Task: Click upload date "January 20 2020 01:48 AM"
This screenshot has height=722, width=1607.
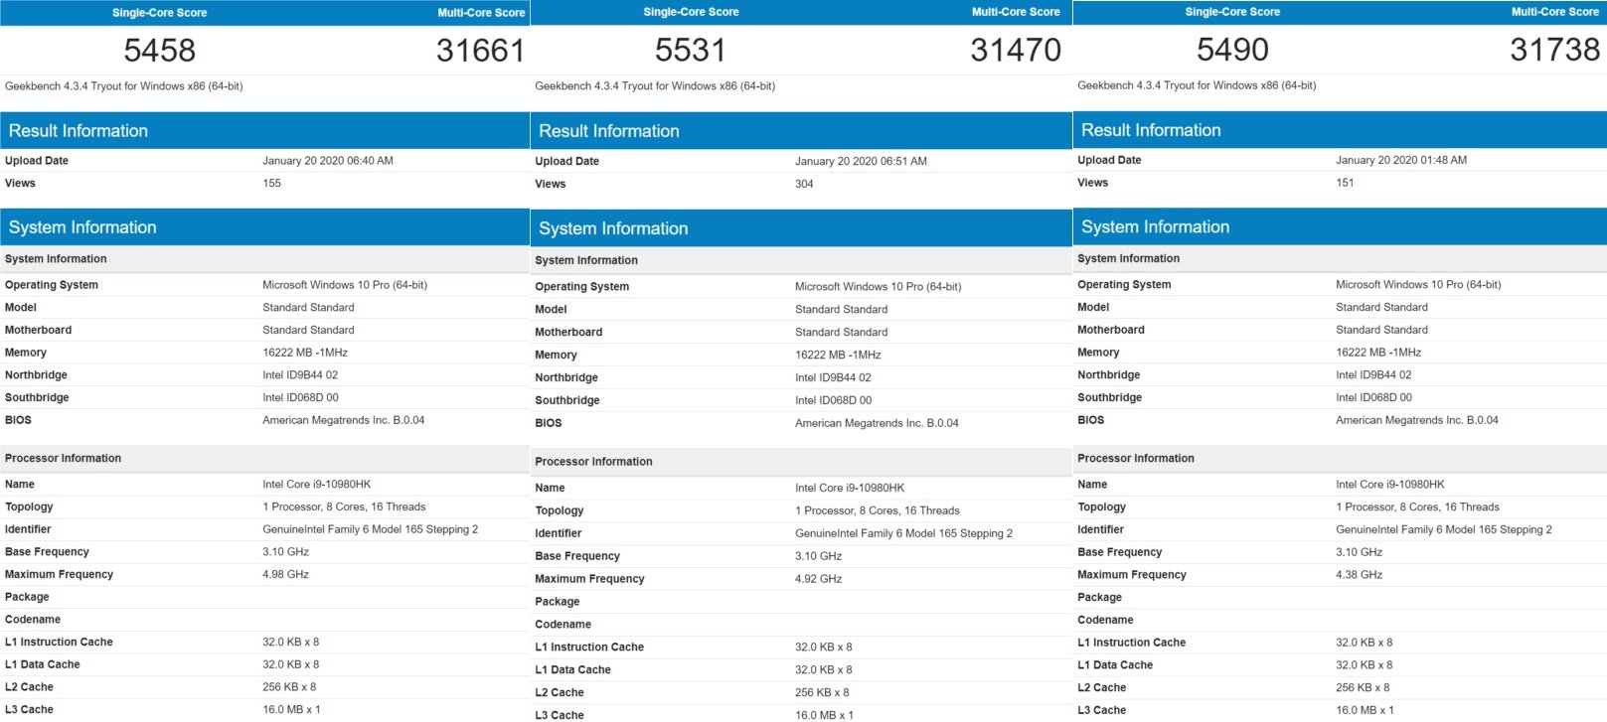Action: click(x=1401, y=160)
